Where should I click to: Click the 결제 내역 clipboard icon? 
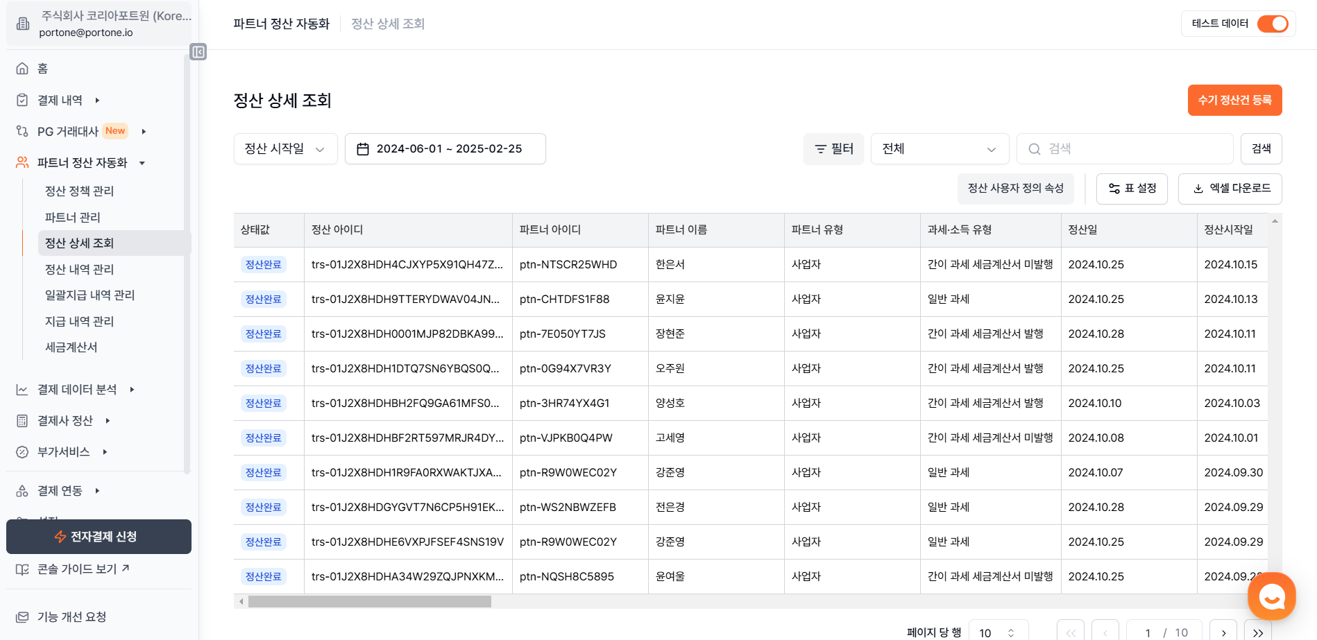pos(22,100)
